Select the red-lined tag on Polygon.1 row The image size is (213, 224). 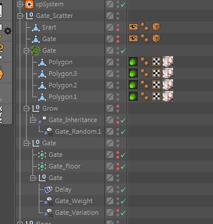point(168,96)
